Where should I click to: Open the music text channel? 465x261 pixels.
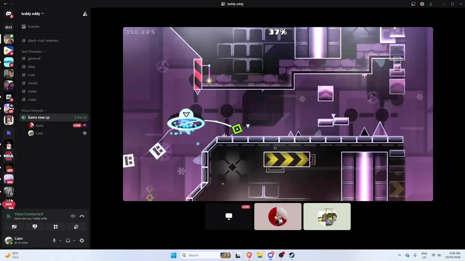click(x=54, y=83)
